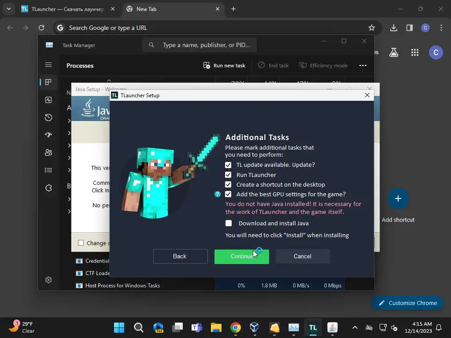This screenshot has width=451, height=338.
Task: Open a new Chrome tab
Action: 233,9
